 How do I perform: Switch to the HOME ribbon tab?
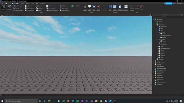[22, 3]
